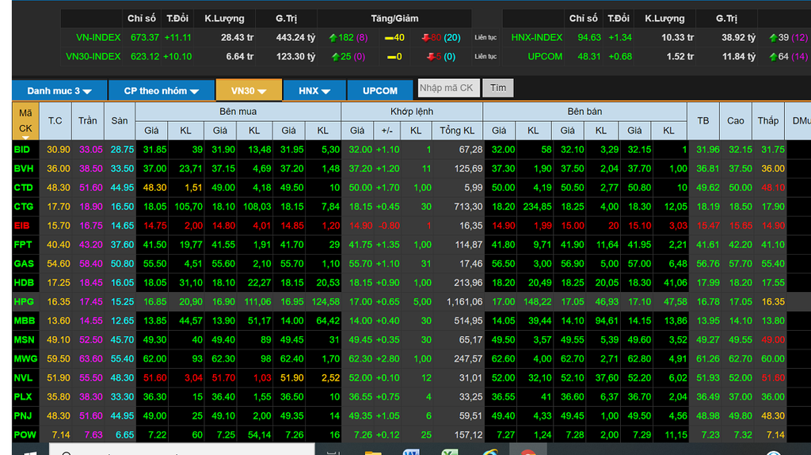Click the Tìm search button
Image resolution: width=811 pixels, height=455 pixels.
(498, 88)
